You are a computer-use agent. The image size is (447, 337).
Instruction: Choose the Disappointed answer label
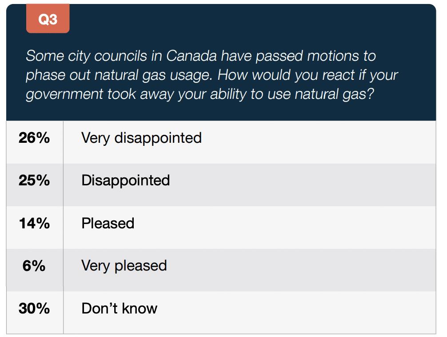pos(126,181)
